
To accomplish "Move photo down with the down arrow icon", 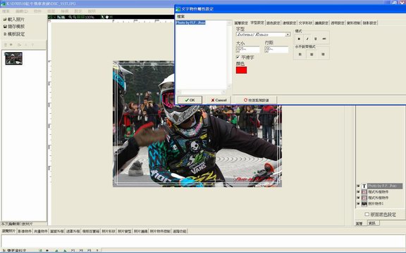I will pos(32,45).
